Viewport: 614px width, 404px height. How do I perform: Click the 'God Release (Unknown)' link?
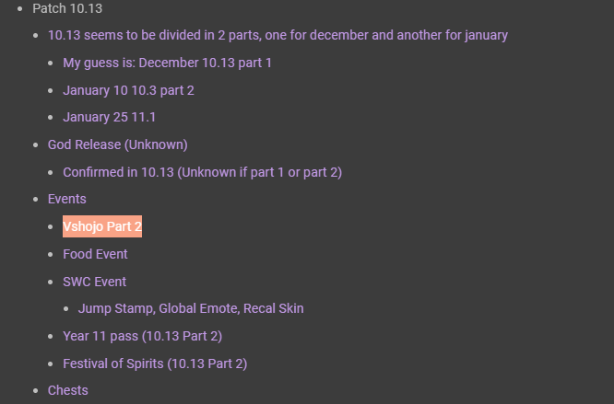117,145
